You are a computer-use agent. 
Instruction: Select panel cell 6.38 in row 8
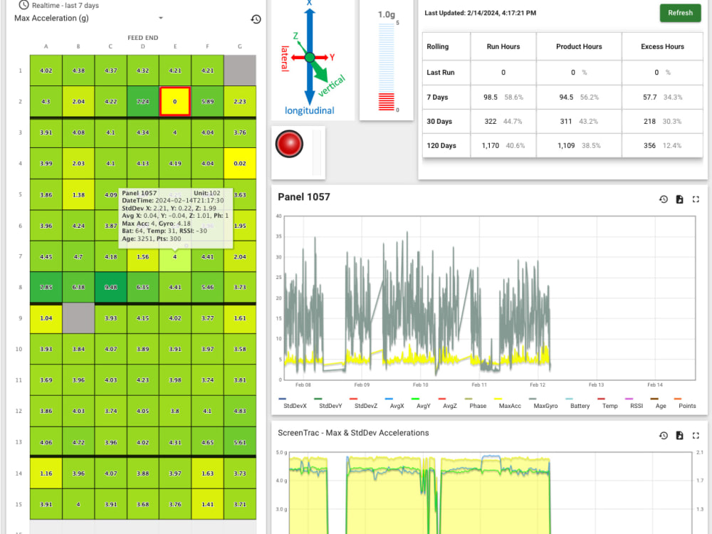pyautogui.click(x=78, y=287)
